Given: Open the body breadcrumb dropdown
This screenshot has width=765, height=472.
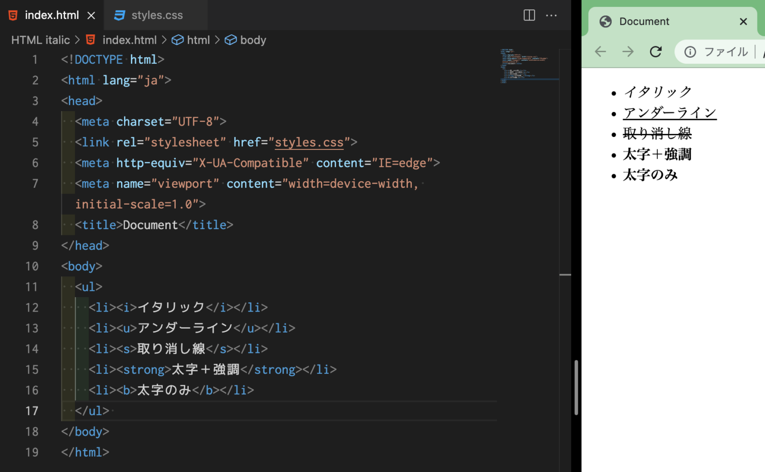Looking at the screenshot, I should (x=253, y=40).
